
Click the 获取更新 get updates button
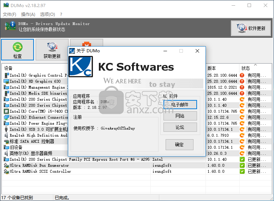(x=52, y=50)
